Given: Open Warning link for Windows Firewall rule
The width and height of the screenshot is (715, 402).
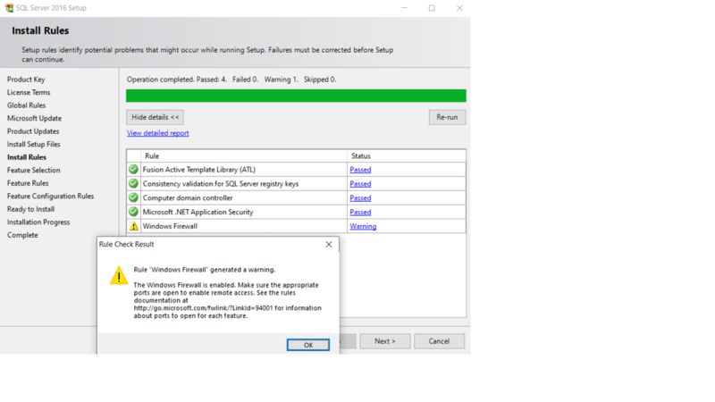Looking at the screenshot, I should click(x=363, y=226).
